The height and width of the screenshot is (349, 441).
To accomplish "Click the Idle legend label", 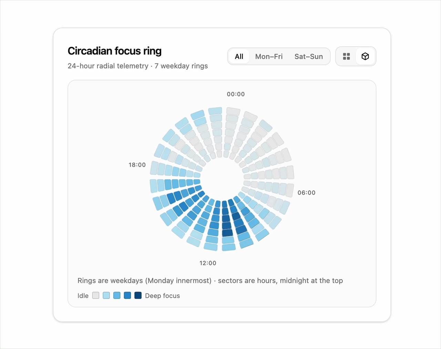I will (83, 296).
